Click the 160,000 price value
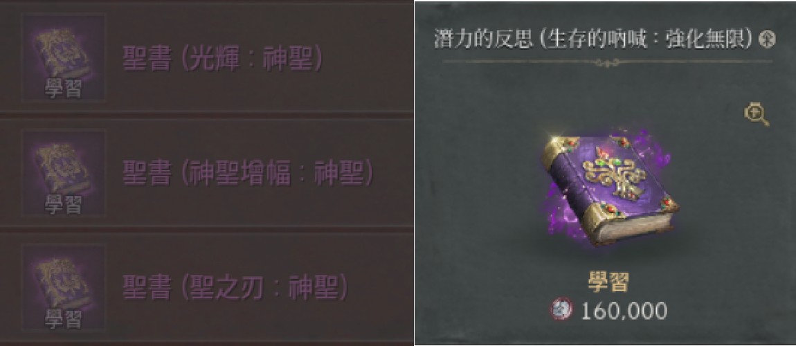Image resolution: width=796 pixels, height=346 pixels. pyautogui.click(x=624, y=311)
